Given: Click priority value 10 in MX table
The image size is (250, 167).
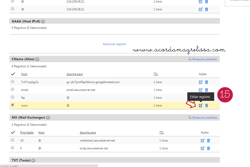Looking at the screenshot, I should pos(22,141).
